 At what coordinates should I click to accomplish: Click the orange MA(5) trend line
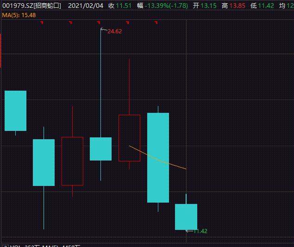click(157, 158)
